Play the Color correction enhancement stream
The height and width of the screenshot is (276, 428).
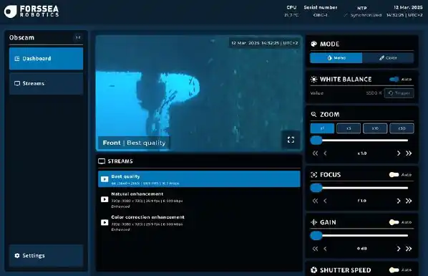(104, 222)
